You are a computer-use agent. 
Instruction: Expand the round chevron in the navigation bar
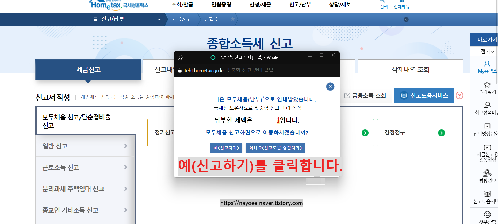pos(406,20)
